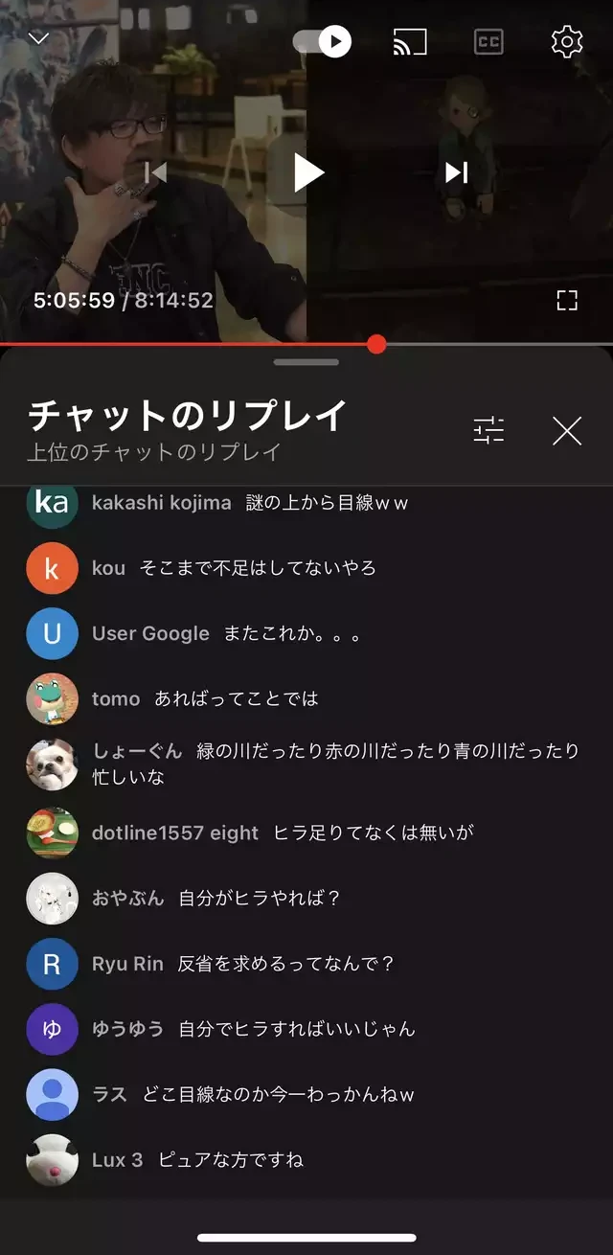Open Lux 3's profile avatar
This screenshot has width=613, height=1255.
[52, 1160]
